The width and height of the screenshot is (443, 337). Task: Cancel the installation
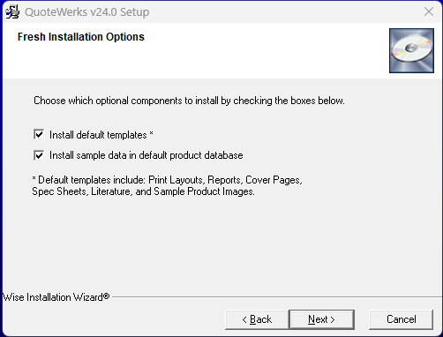tap(402, 319)
